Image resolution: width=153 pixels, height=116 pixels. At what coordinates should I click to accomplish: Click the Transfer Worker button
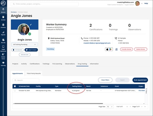[126, 49]
